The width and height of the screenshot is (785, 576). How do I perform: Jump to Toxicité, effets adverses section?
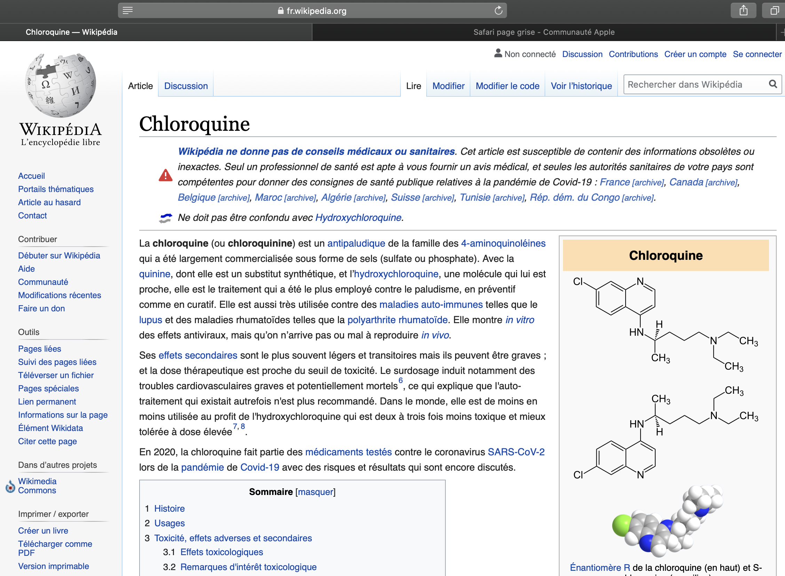[232, 538]
